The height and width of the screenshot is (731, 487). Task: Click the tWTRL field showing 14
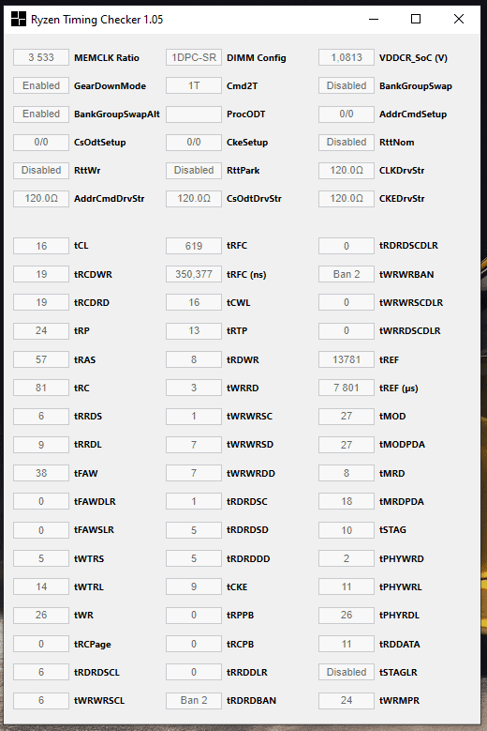41,586
